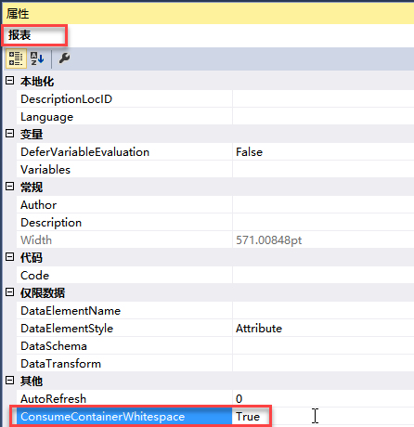Collapse the 本地化 category
Screen dimensions: 414x427
[x=10, y=81]
